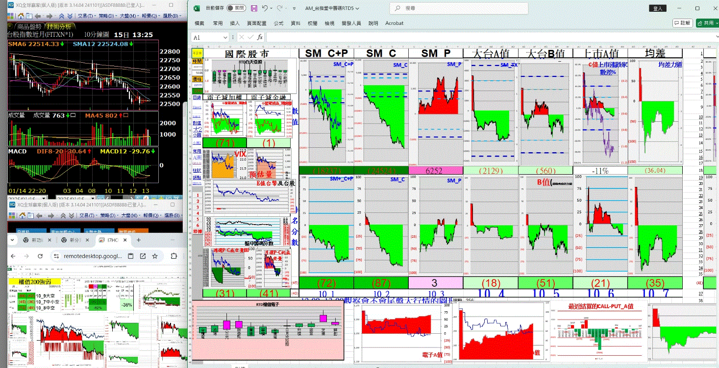The height and width of the screenshot is (368, 719).
Task: Open the 公式 ribbon tab in Excel
Action: (x=278, y=23)
